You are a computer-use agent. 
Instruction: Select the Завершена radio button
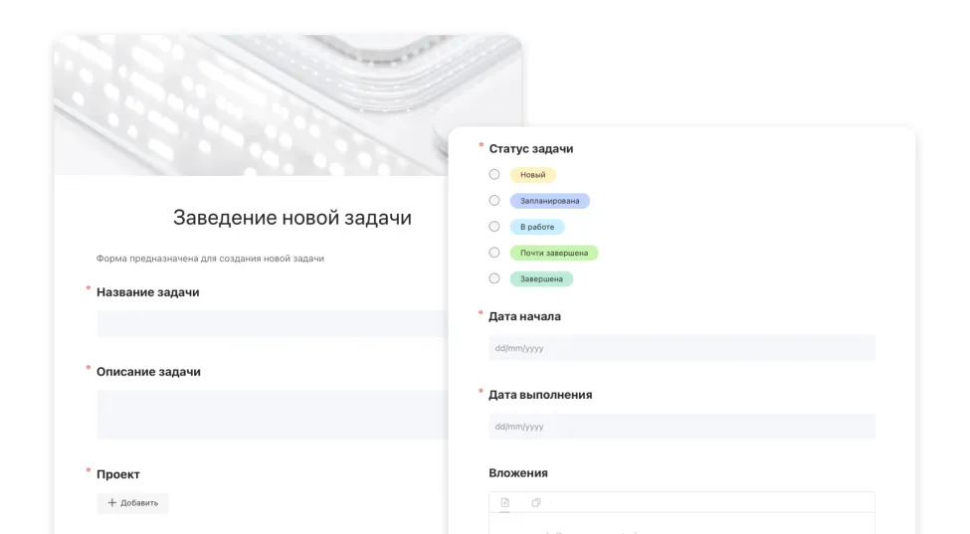click(494, 278)
